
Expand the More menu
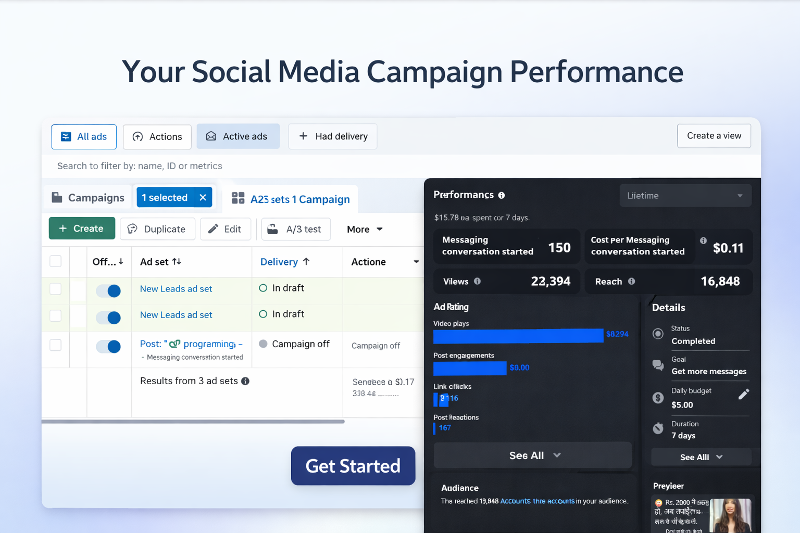pyautogui.click(x=364, y=229)
